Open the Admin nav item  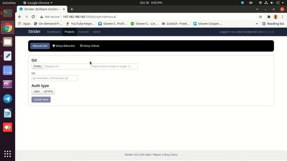96,32
